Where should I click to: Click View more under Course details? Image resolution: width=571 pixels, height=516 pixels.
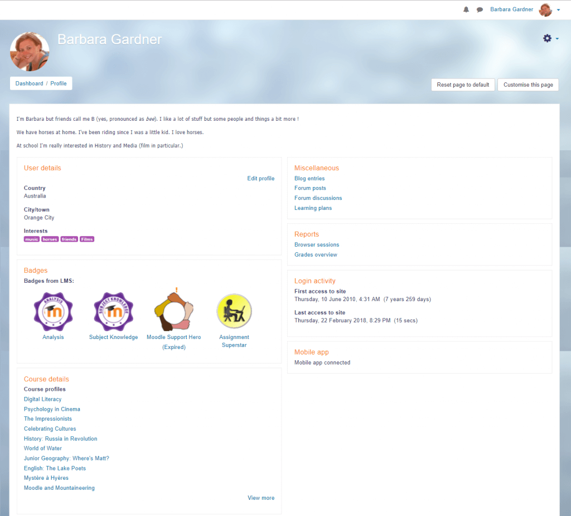(x=260, y=498)
